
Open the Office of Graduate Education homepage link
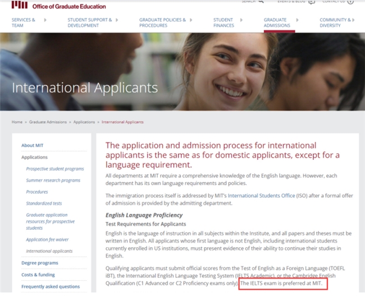pyautogui.click(x=69, y=7)
